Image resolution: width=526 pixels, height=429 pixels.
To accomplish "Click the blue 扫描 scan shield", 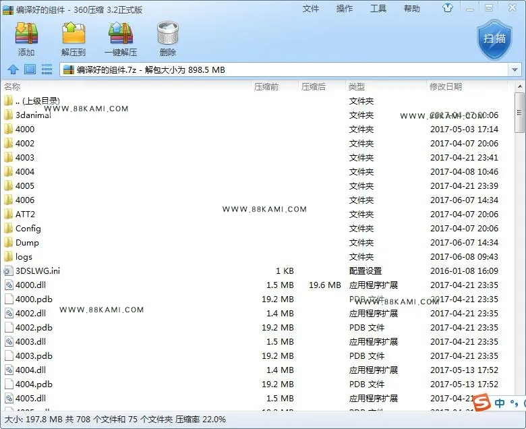I will coord(495,39).
